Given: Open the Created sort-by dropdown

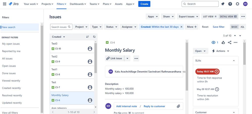Looking at the screenshot, I should 58,37.
